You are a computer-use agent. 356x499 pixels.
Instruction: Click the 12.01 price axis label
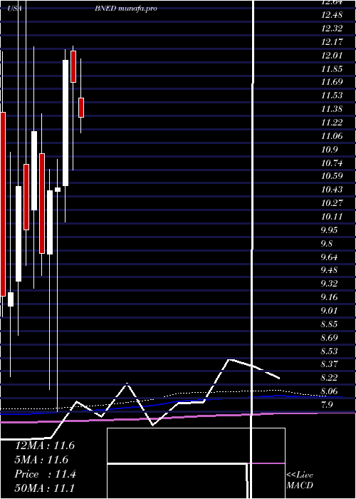[x=332, y=56]
